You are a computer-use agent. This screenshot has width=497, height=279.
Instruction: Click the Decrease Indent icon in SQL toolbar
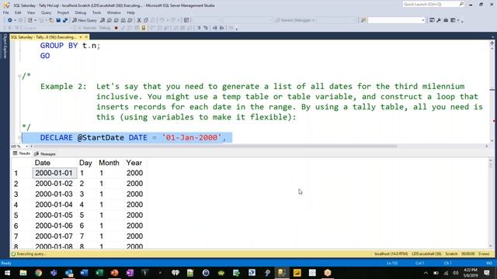tap(214, 28)
